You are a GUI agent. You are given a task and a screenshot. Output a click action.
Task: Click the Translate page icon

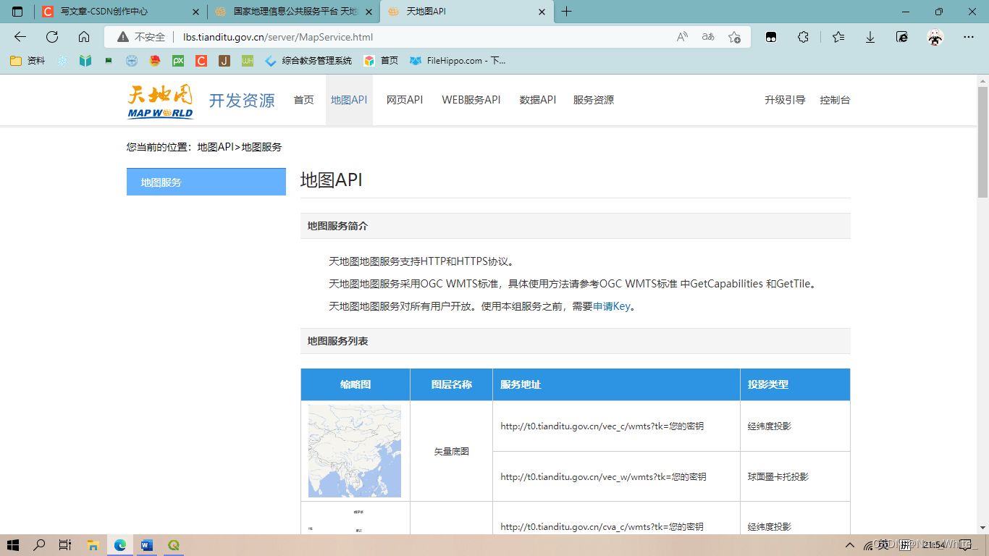coord(708,37)
